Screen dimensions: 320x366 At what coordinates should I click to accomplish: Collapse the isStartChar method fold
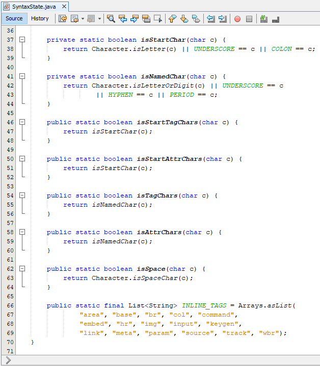tap(22, 39)
